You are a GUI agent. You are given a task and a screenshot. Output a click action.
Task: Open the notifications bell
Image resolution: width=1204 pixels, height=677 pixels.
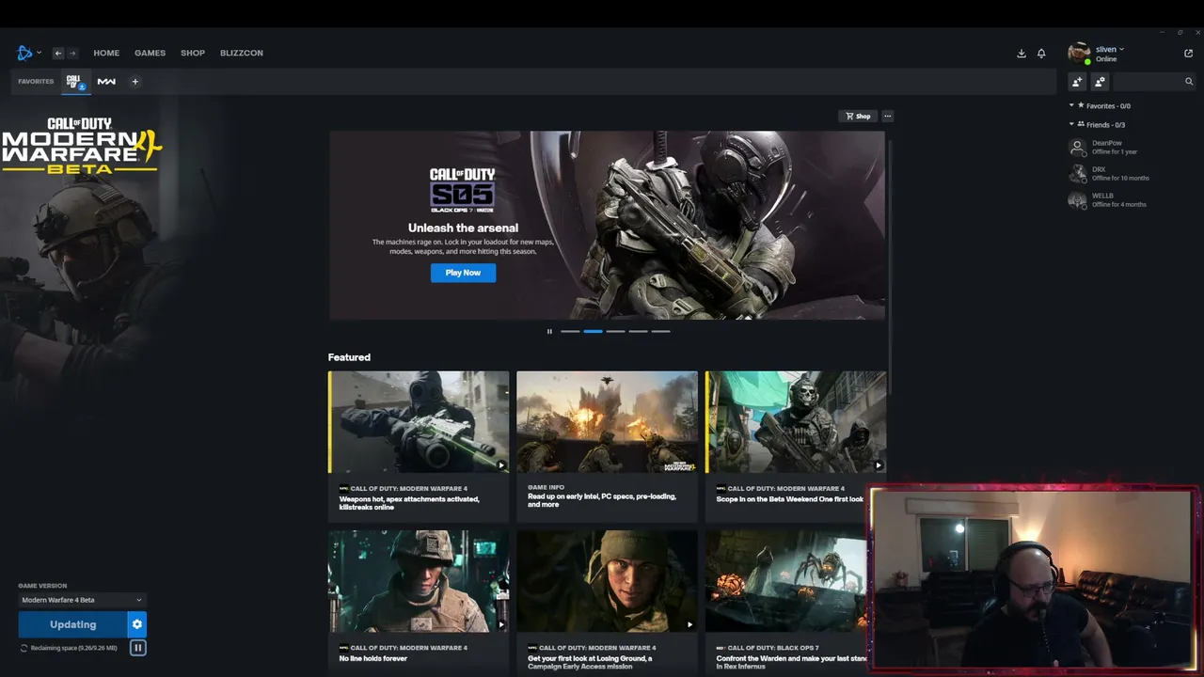point(1041,53)
